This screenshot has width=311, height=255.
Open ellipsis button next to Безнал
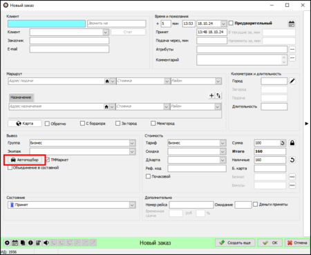[292, 177]
